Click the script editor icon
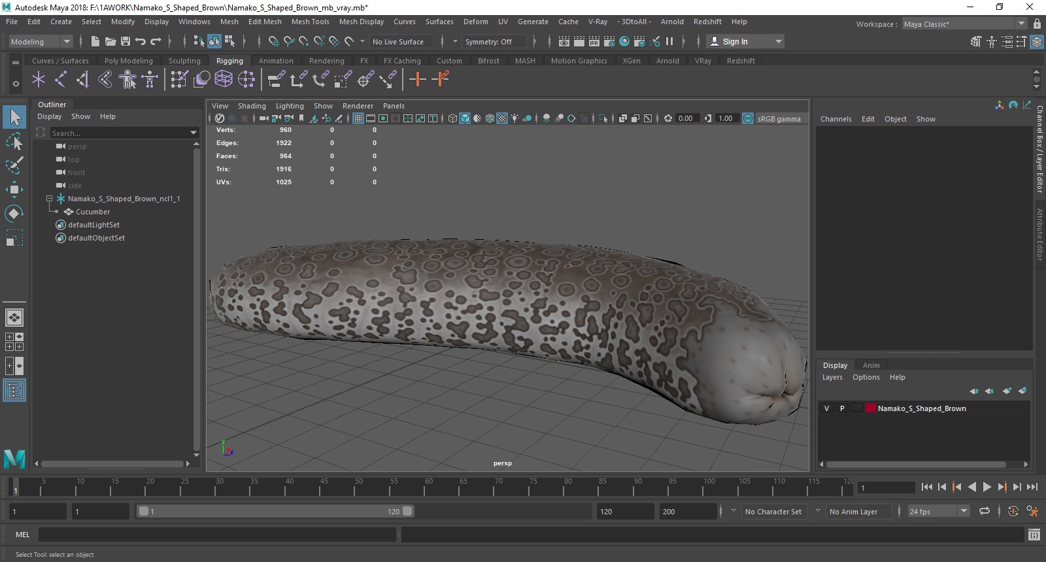This screenshot has height=562, width=1046. click(1034, 535)
